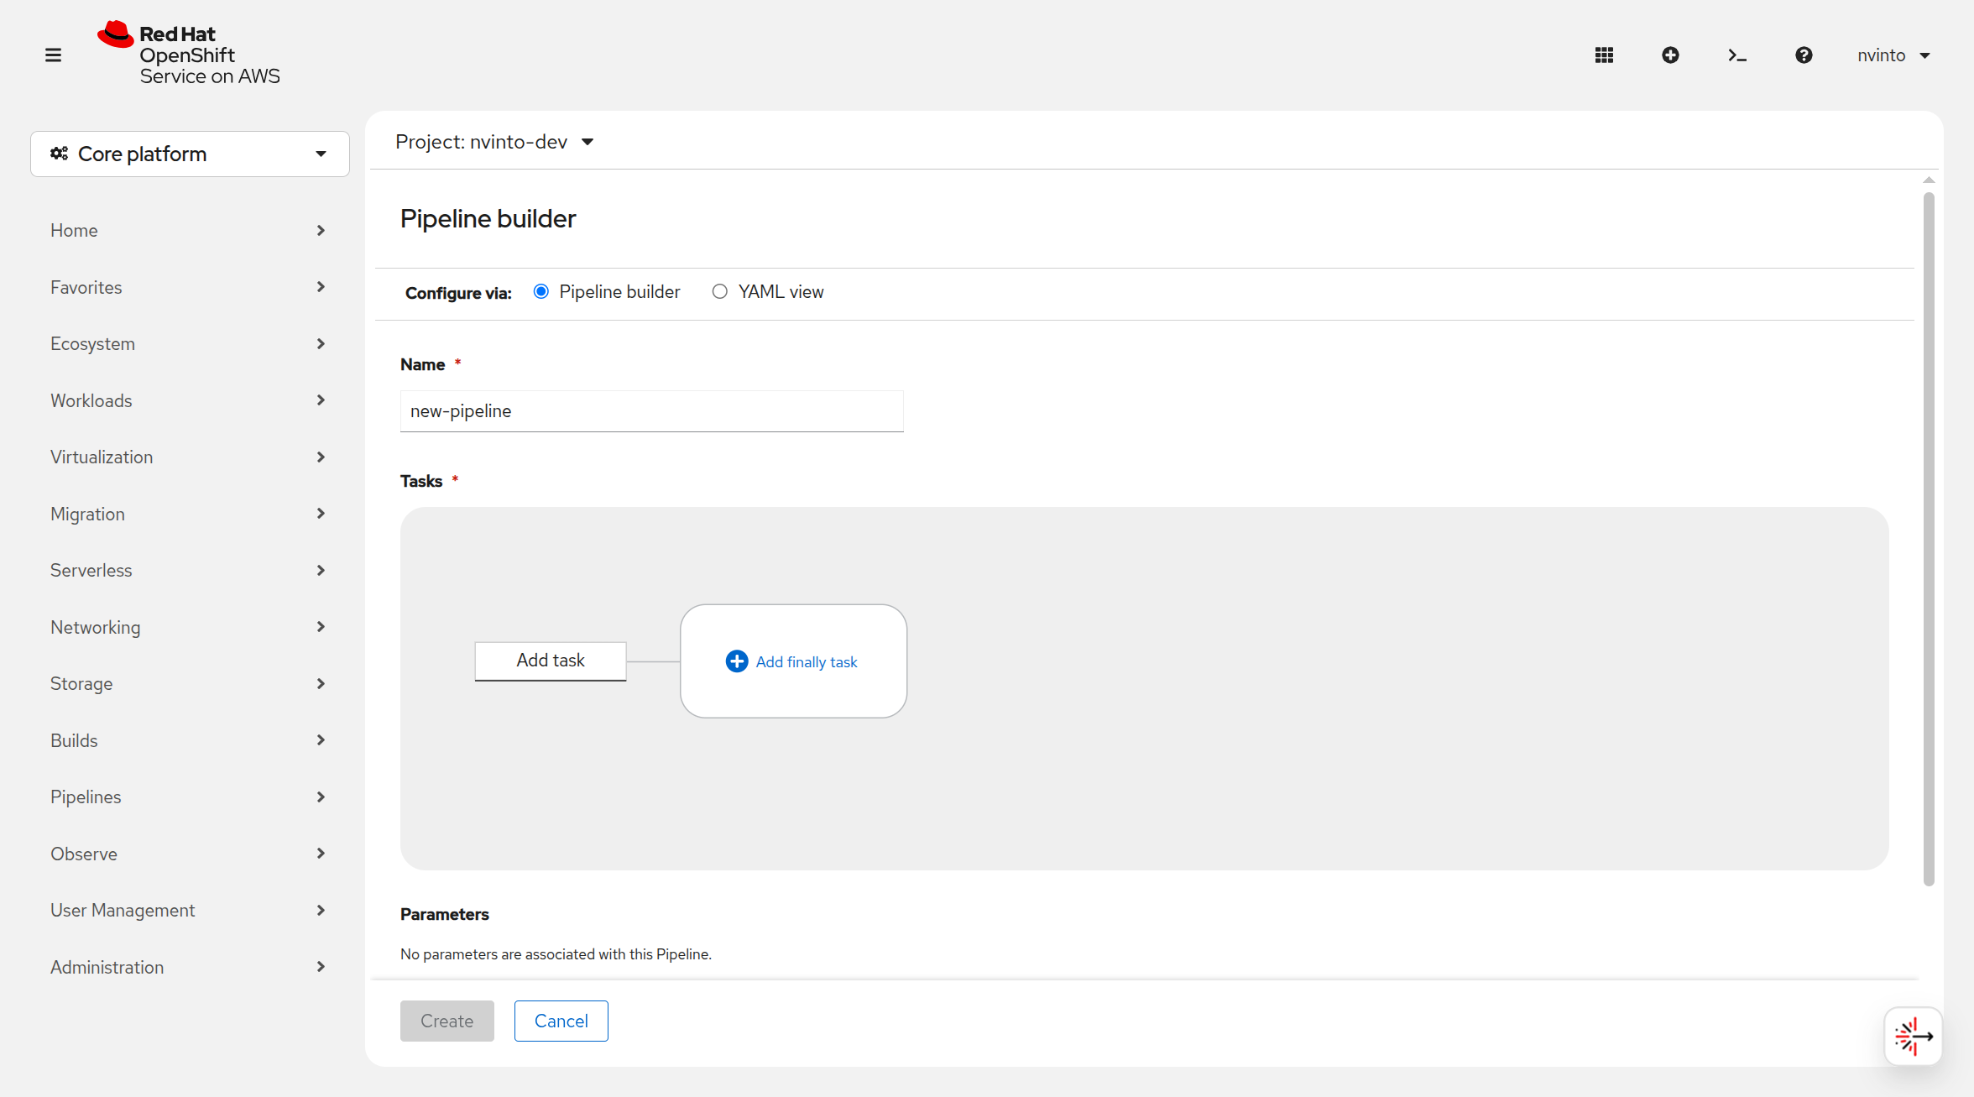Screen dimensions: 1974x1097
Task: Click 'No parameters are associated' text
Action: tap(556, 954)
